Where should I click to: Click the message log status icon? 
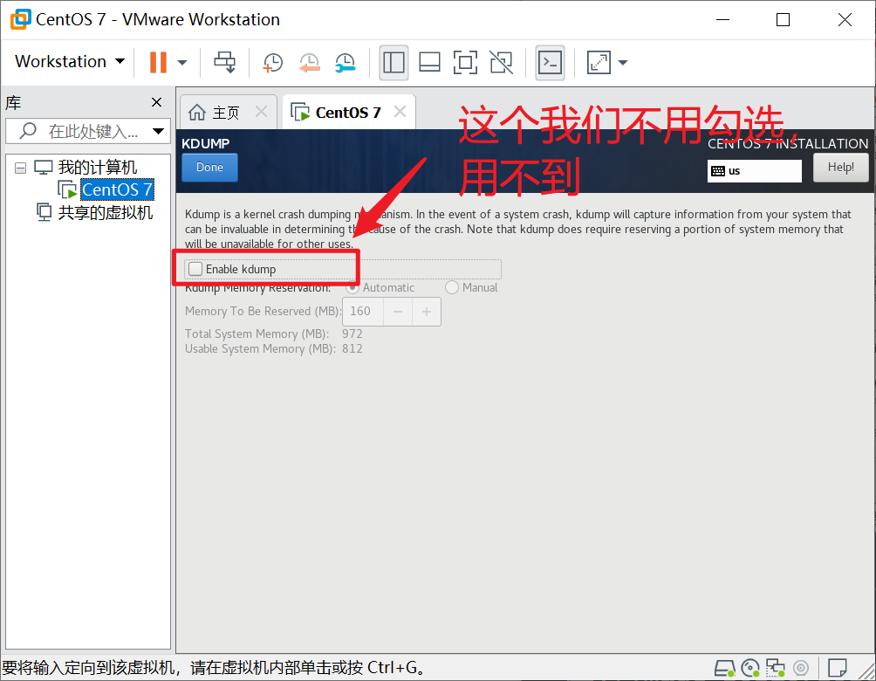coord(837,668)
